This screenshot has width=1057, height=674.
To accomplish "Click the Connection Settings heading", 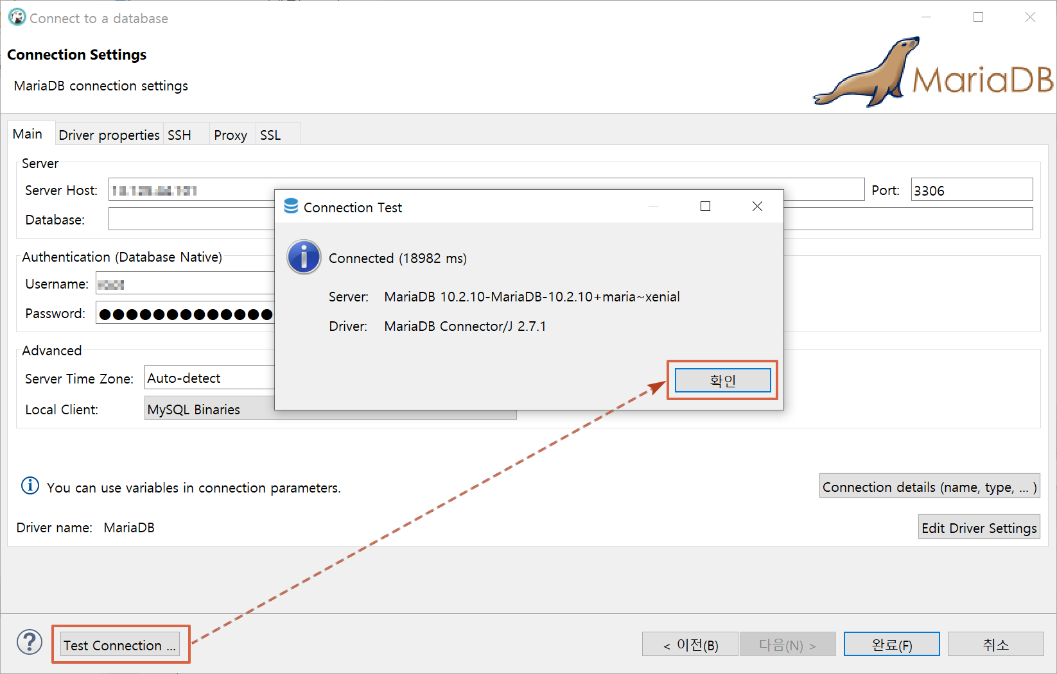I will pos(77,55).
